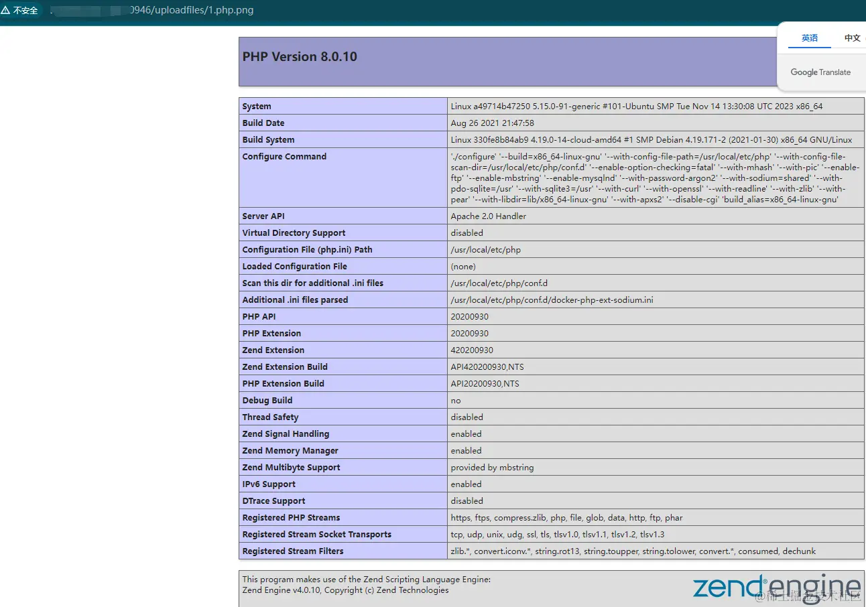Screen dimensions: 866x607
Task: Click the PHP API row label
Action: coord(259,317)
